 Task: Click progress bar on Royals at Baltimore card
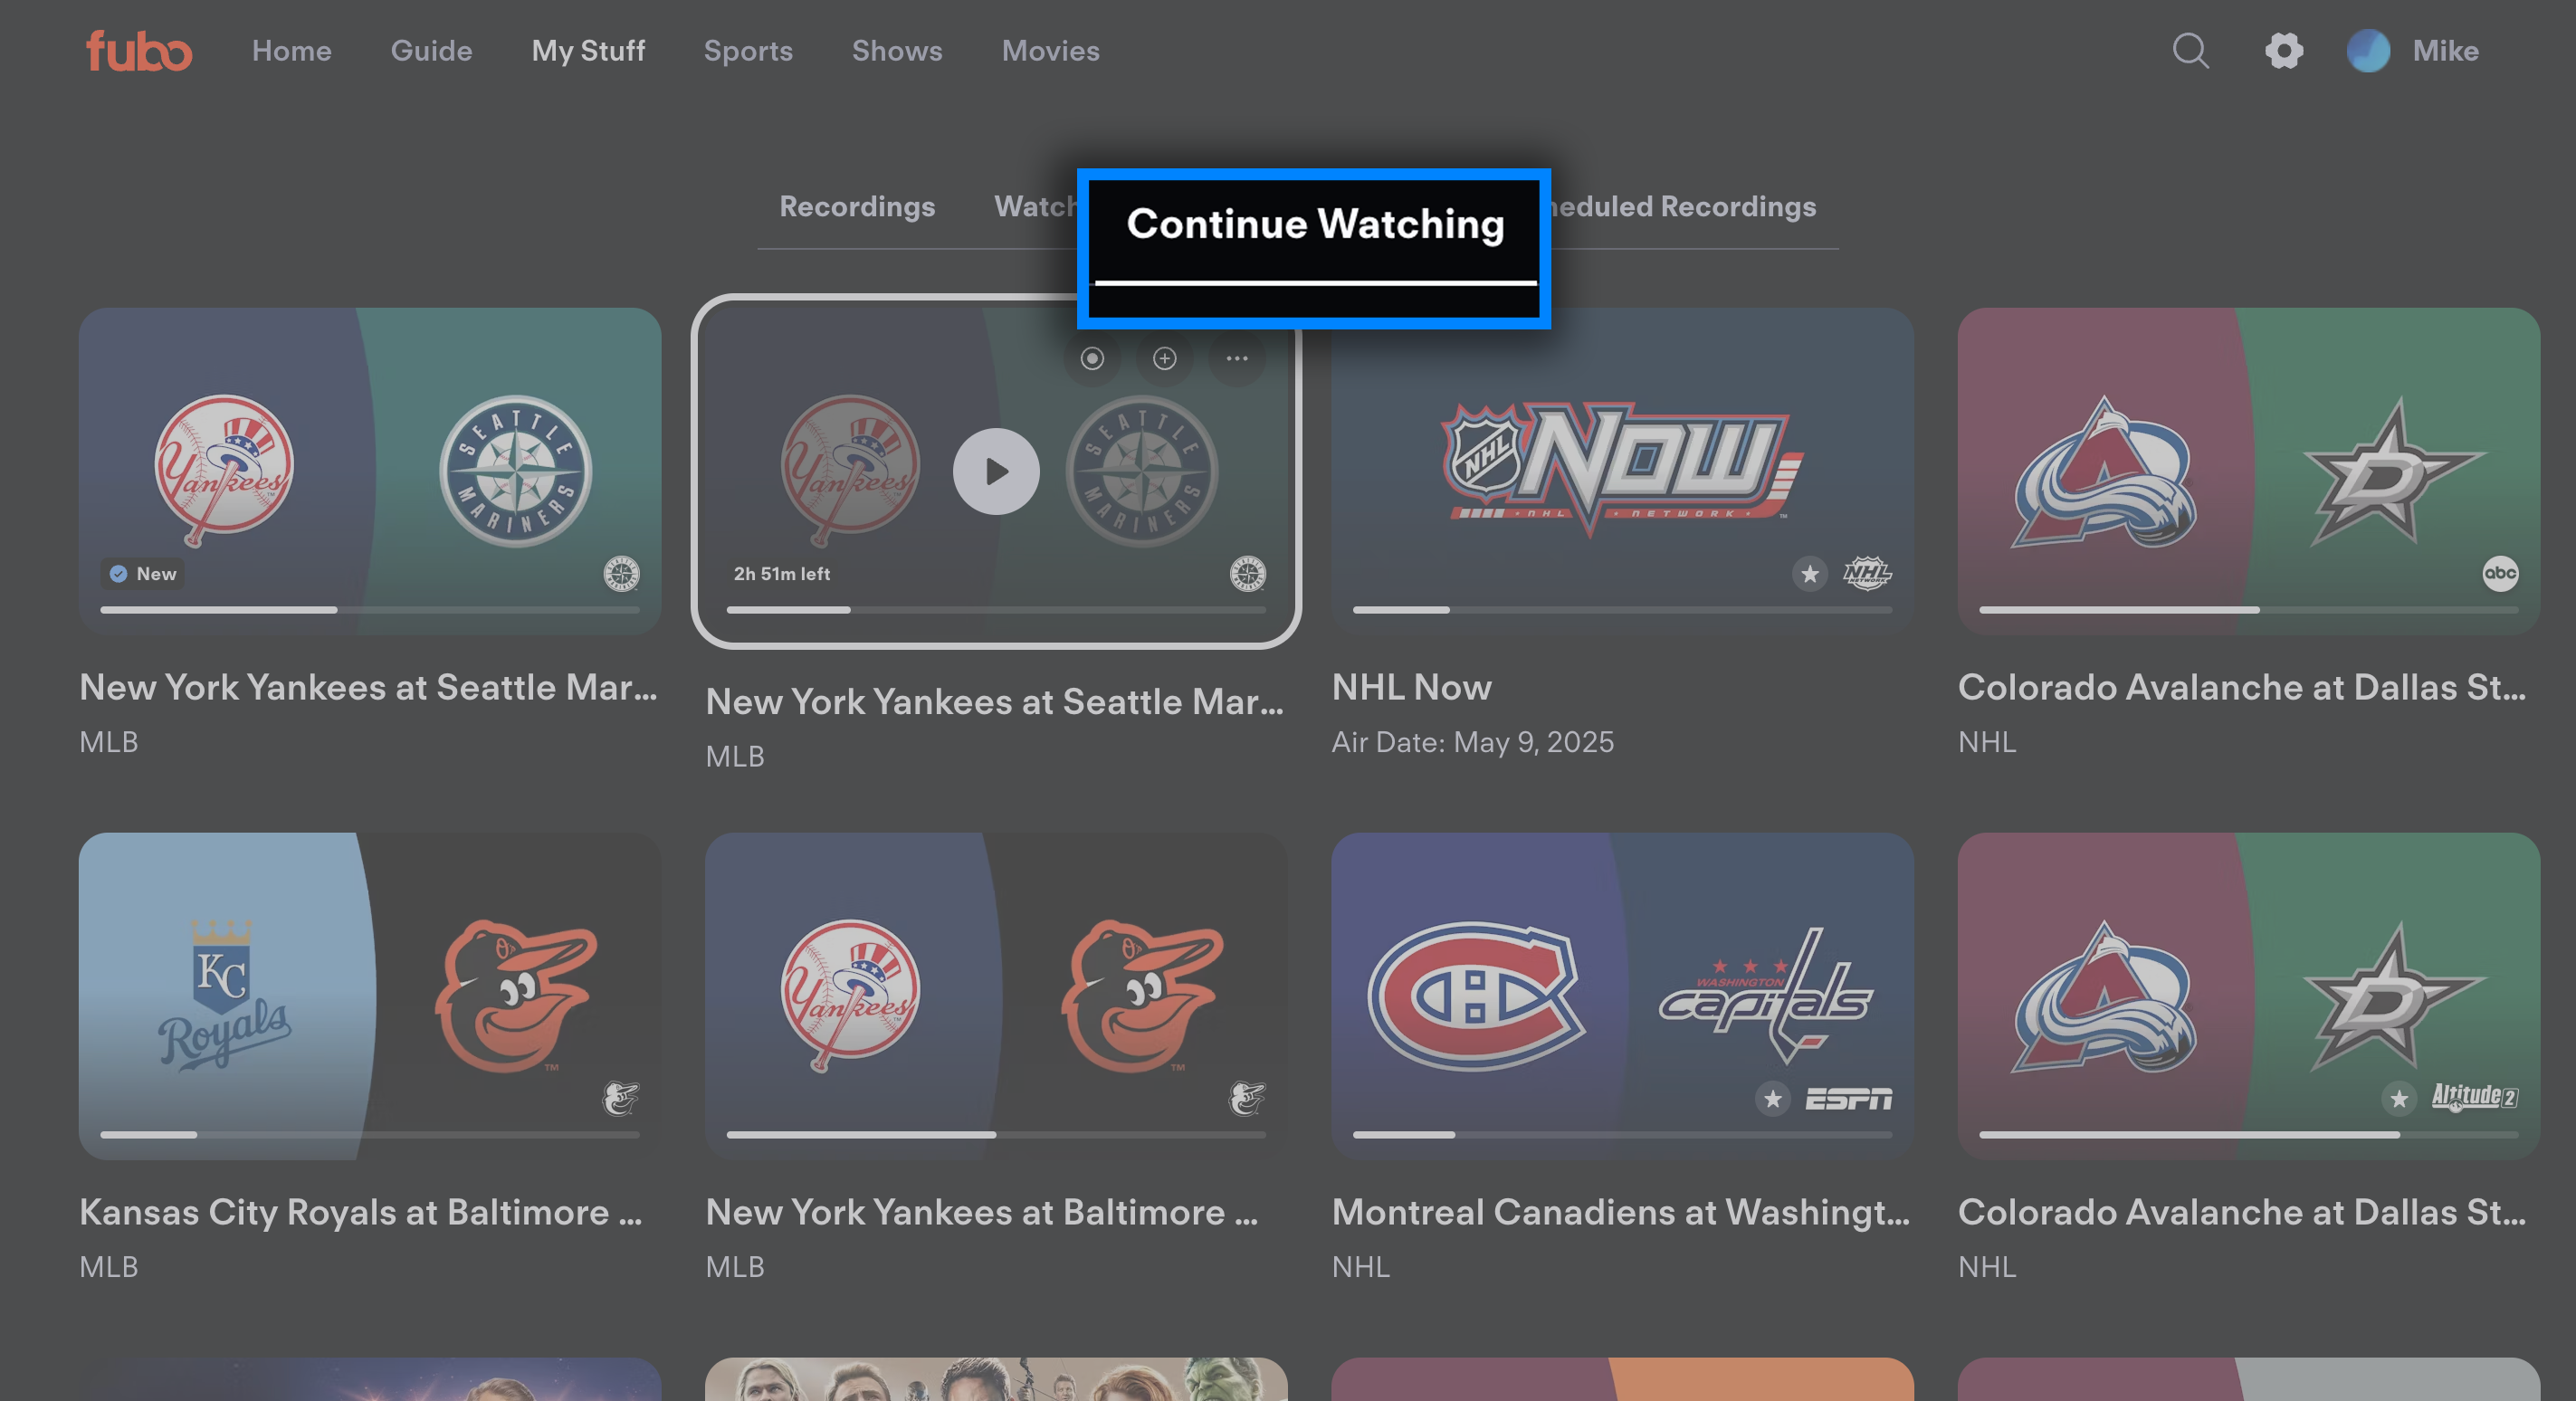pos(370,1135)
